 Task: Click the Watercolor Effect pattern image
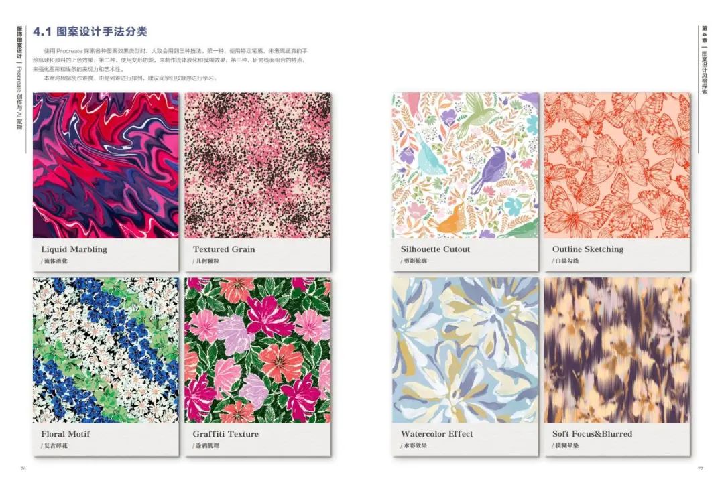pyautogui.click(x=465, y=350)
